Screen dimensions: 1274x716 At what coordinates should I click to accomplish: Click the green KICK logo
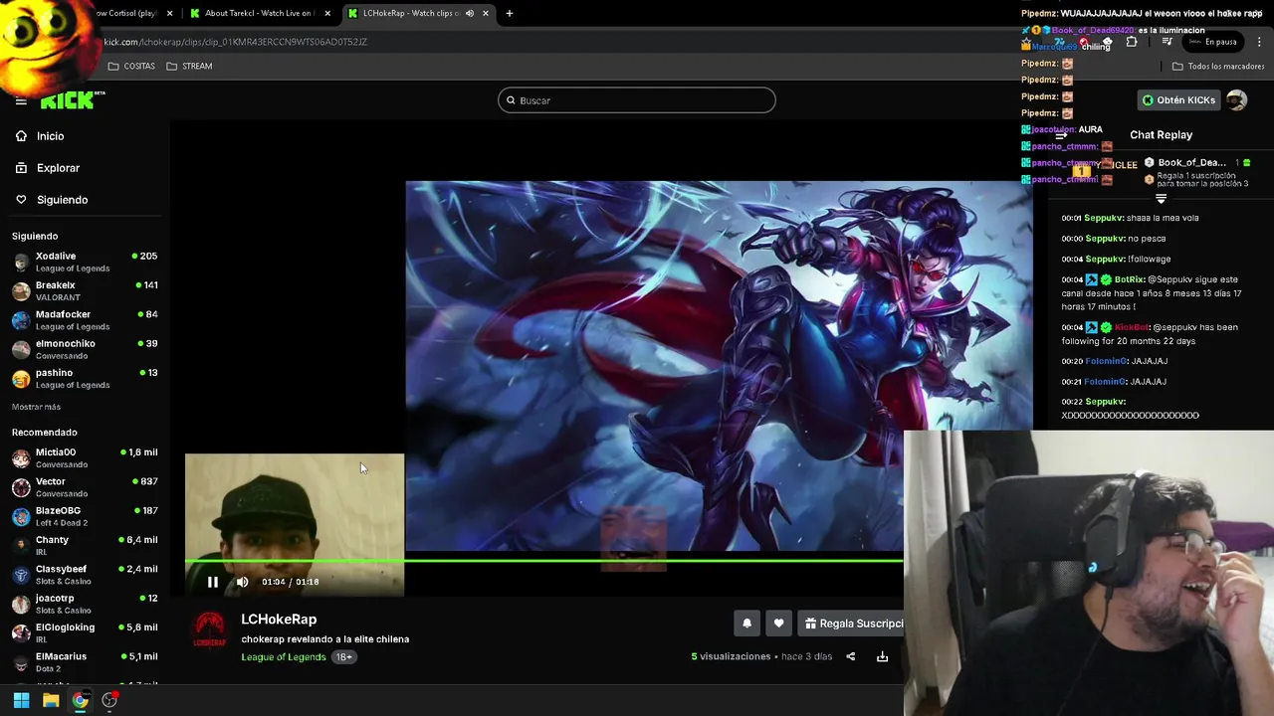pyautogui.click(x=70, y=99)
